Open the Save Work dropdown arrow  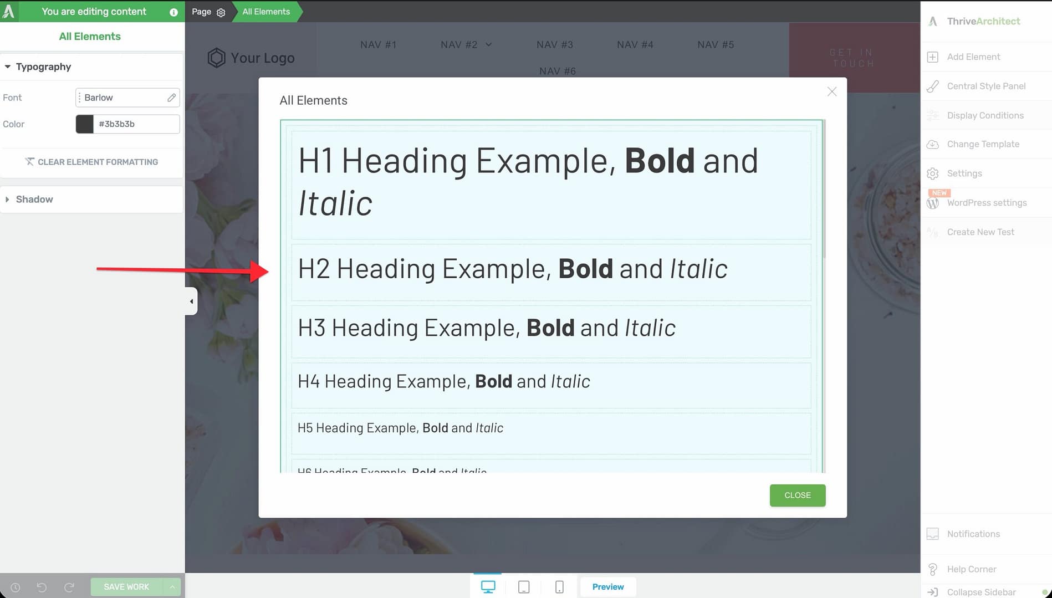pyautogui.click(x=172, y=587)
